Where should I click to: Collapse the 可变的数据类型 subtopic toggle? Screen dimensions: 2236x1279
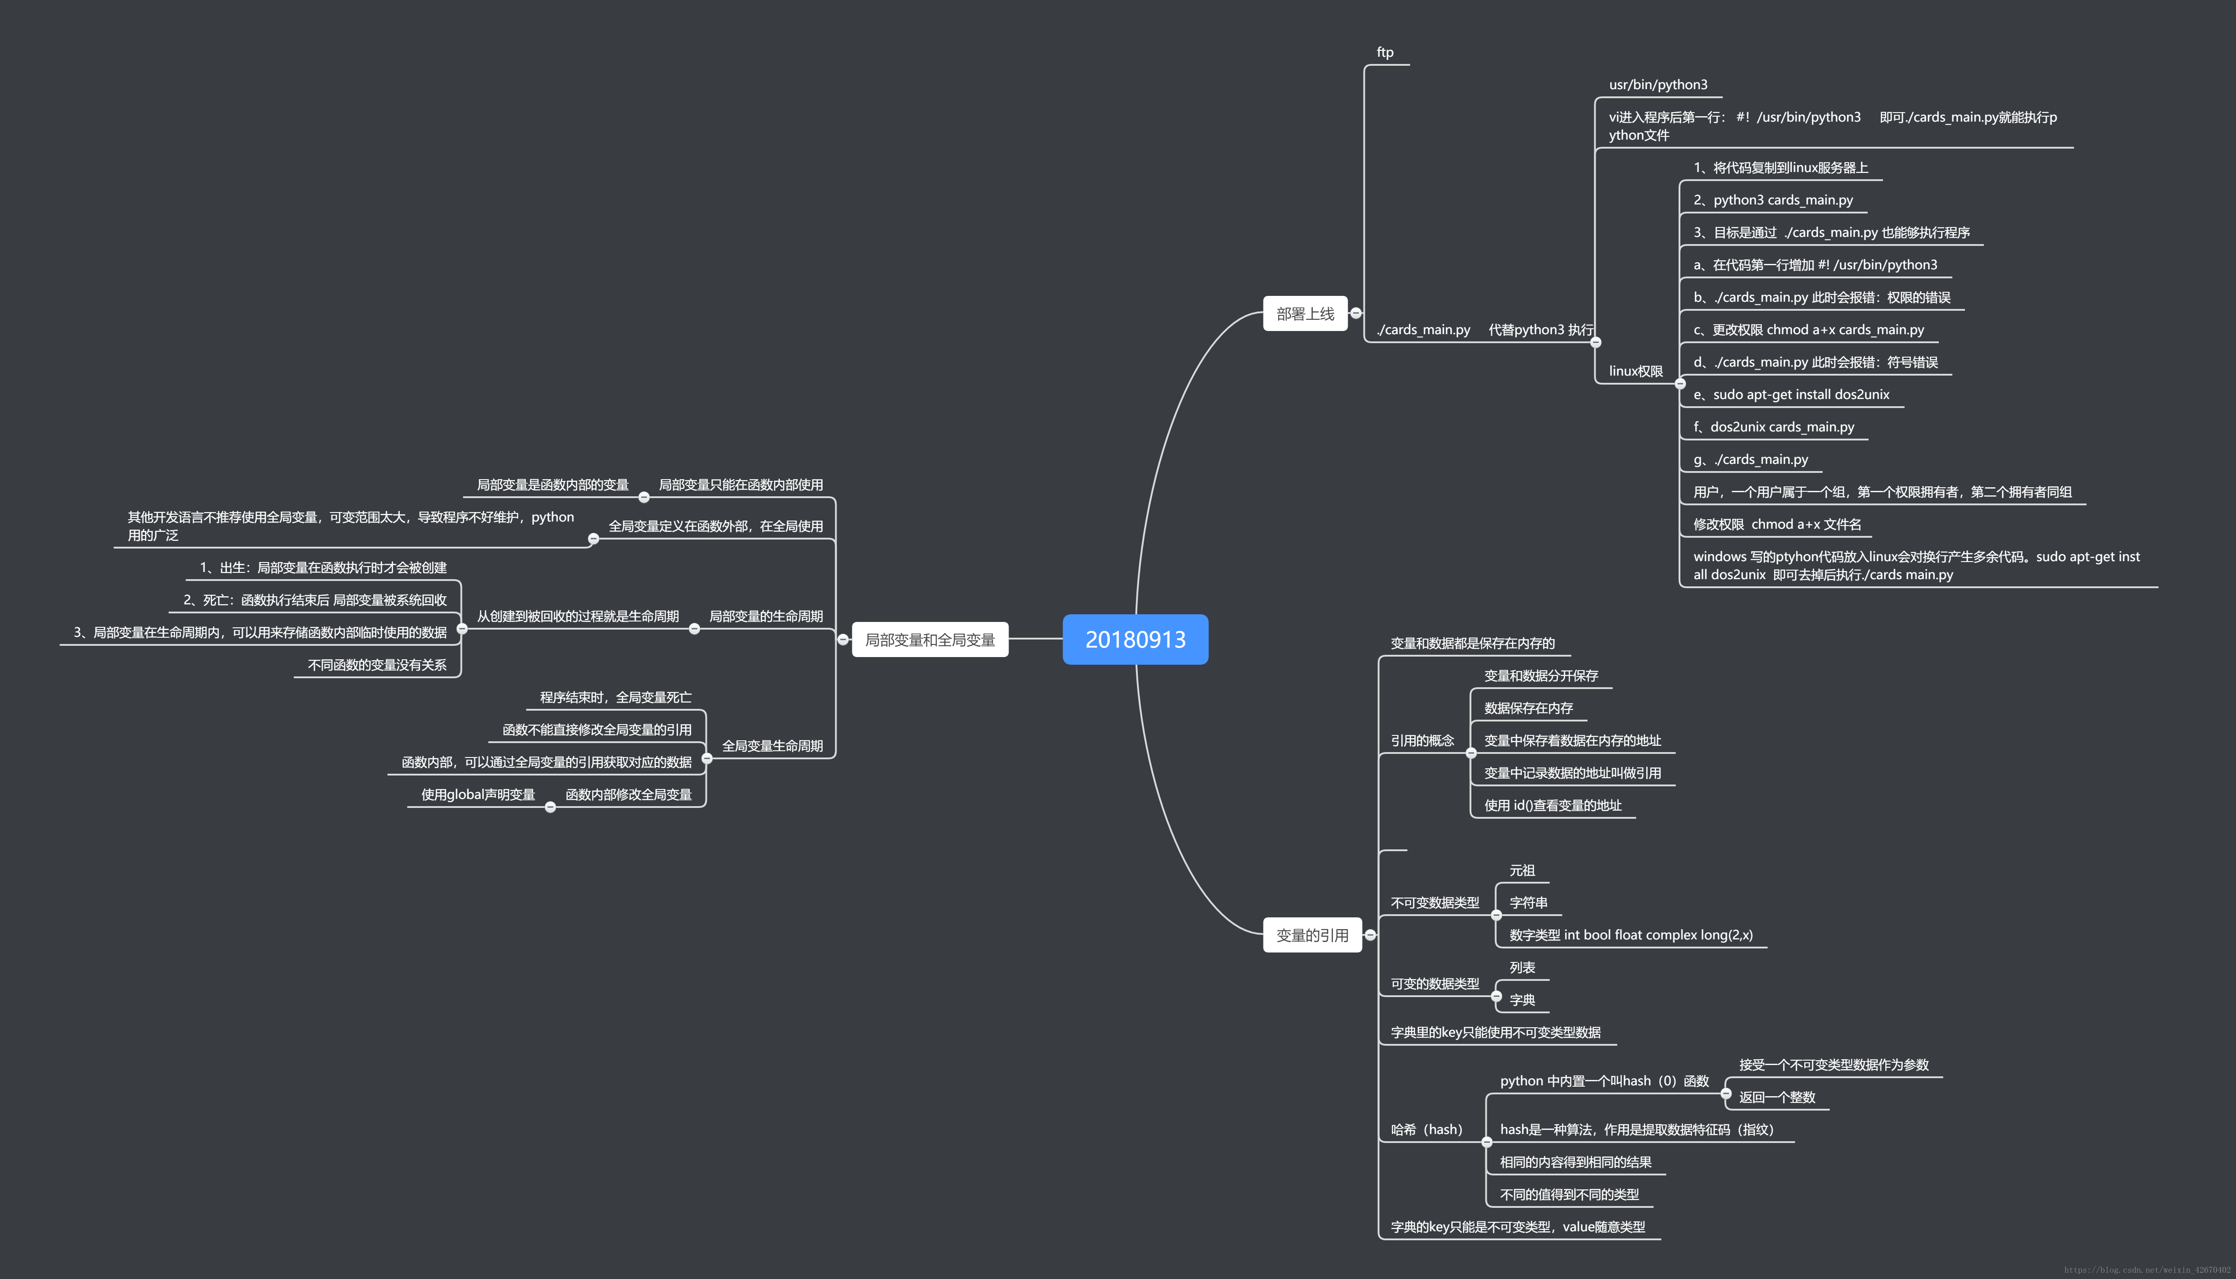1497,996
